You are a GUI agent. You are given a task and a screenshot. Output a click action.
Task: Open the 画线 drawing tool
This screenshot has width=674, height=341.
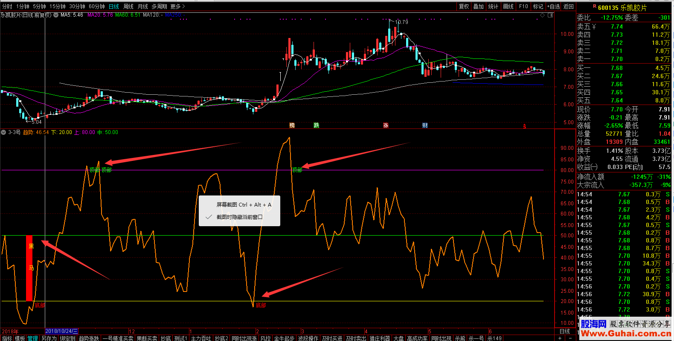[x=508, y=6]
